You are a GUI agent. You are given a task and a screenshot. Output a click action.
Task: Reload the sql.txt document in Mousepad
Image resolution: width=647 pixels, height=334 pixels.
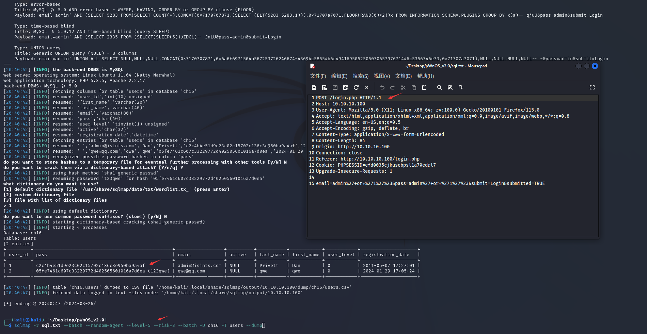pos(356,87)
